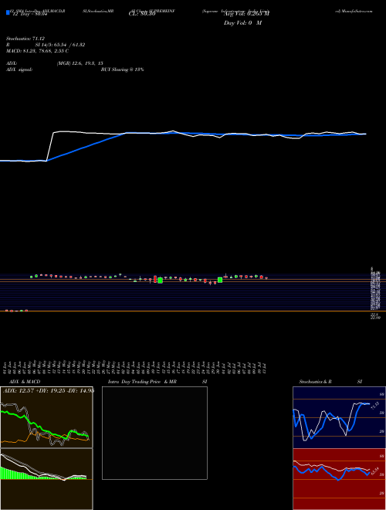
Task: Click the SI 14/3: 65.54 / 61.32 value
Action: [60, 45]
